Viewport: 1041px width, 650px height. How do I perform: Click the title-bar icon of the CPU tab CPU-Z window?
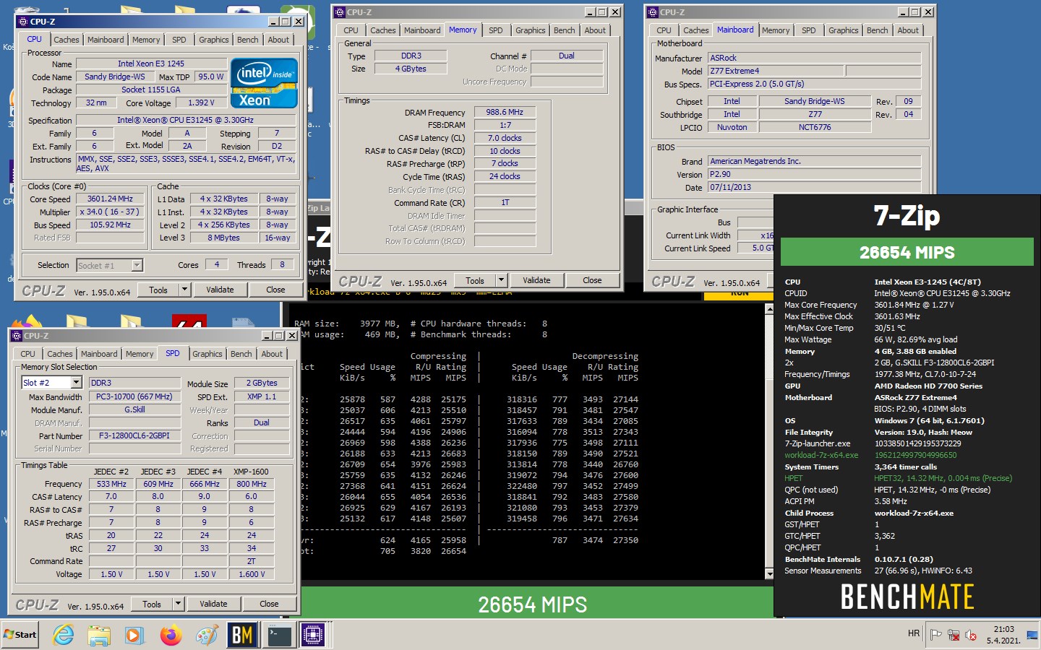(23, 22)
